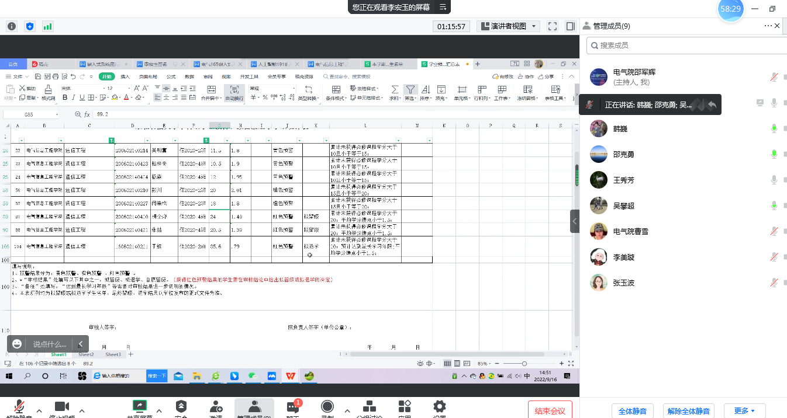Switch to the 管理成员 tab in toolbar
Viewport: 787px width, 418px height.
click(254, 408)
